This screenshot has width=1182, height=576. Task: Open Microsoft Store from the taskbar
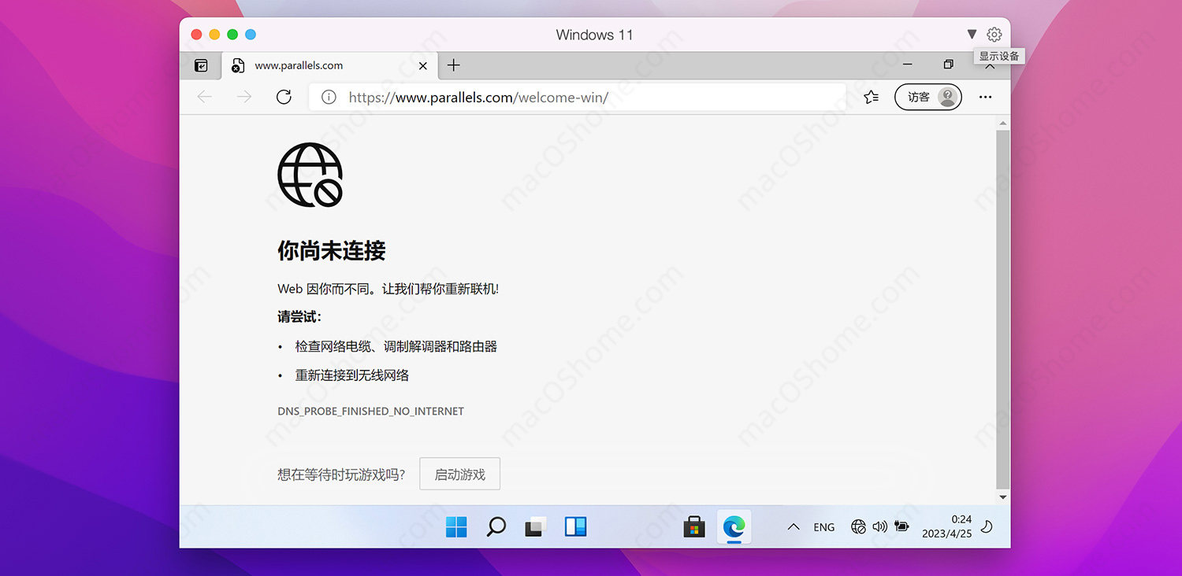pyautogui.click(x=693, y=526)
